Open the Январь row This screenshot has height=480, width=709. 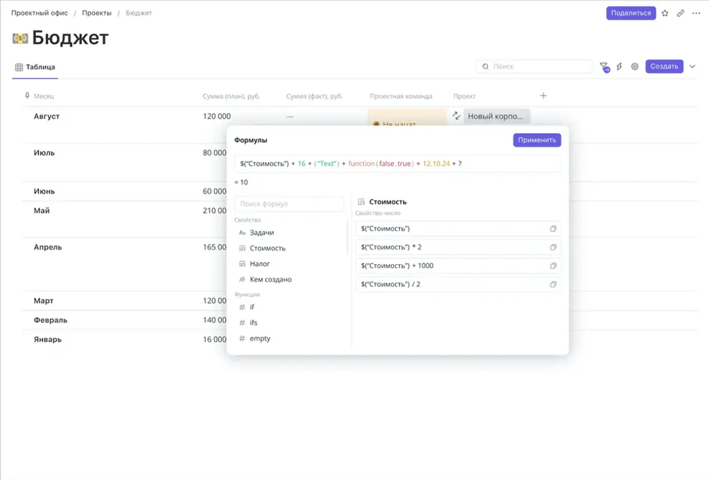[x=47, y=340]
